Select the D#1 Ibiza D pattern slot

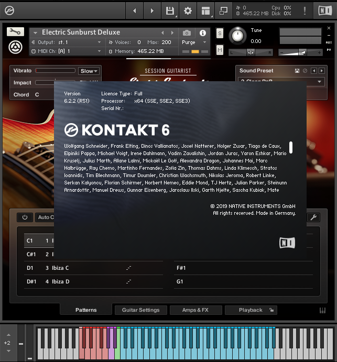(x=93, y=281)
